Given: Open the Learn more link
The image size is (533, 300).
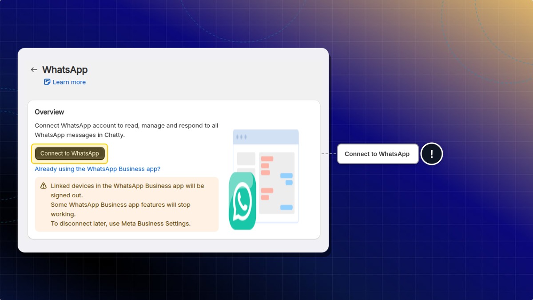Looking at the screenshot, I should click(65, 82).
